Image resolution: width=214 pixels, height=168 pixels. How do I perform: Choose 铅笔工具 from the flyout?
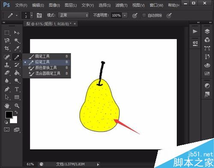tap(47, 62)
